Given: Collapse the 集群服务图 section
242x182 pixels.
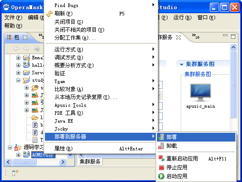Looking at the screenshot, I should tap(182, 64).
